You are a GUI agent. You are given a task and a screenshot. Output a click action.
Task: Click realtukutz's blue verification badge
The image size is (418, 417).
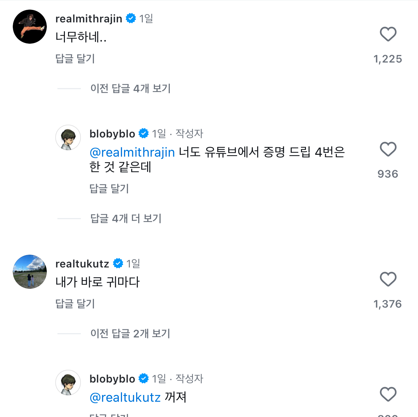118,263
